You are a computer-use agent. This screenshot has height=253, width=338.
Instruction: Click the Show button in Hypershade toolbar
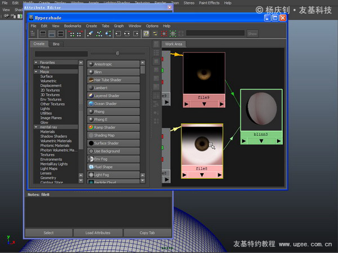point(252,34)
